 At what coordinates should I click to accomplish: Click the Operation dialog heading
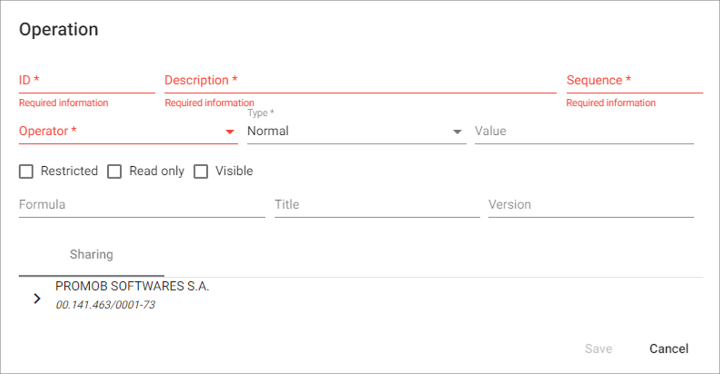click(59, 30)
